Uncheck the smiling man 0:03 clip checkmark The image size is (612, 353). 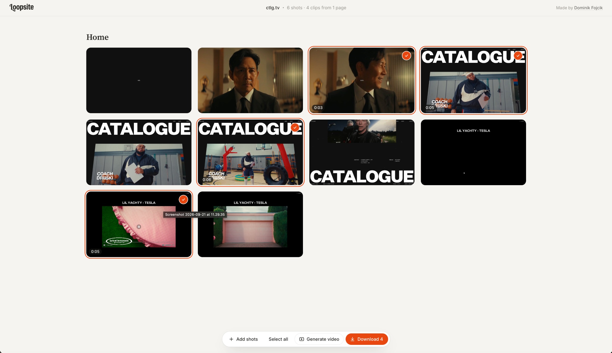406,56
